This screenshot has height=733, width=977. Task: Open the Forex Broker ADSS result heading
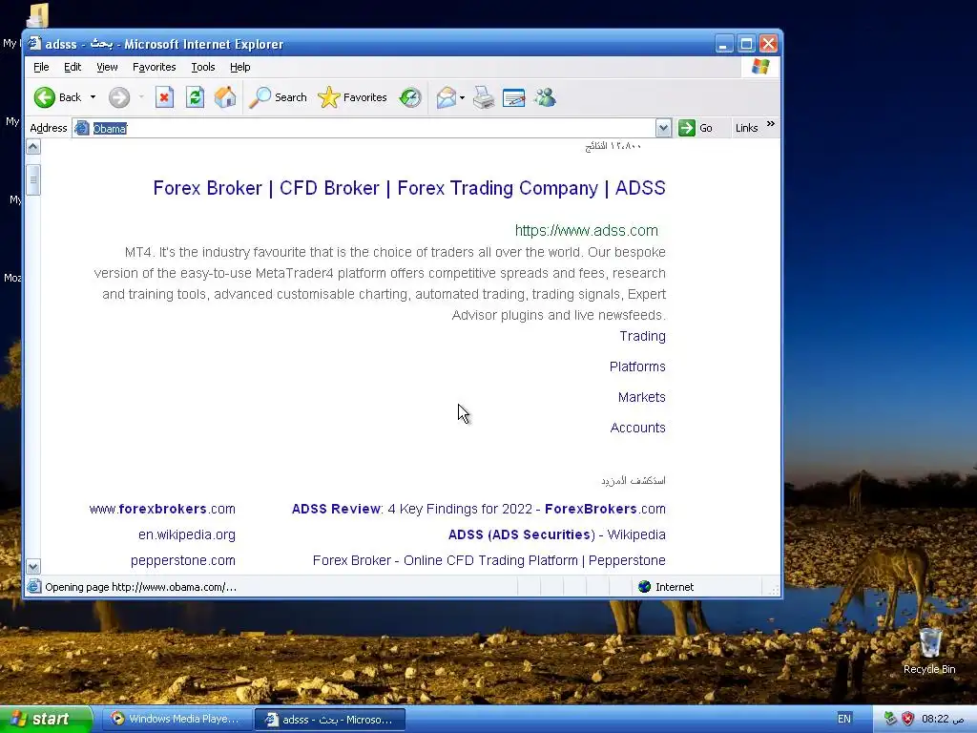click(x=409, y=188)
